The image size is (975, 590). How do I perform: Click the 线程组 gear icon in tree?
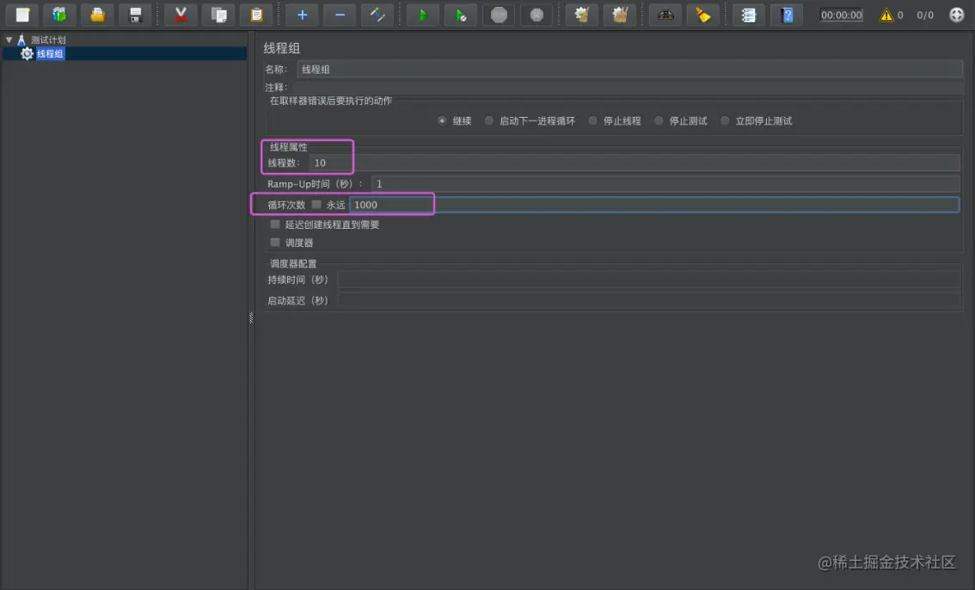(x=27, y=54)
